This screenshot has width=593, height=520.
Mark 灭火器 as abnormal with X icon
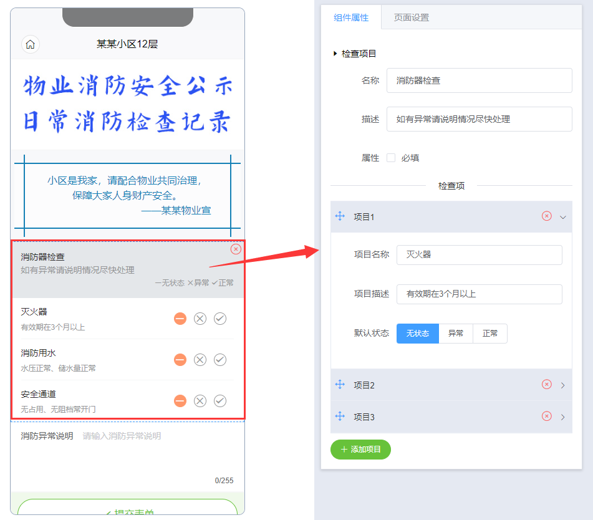[200, 319]
